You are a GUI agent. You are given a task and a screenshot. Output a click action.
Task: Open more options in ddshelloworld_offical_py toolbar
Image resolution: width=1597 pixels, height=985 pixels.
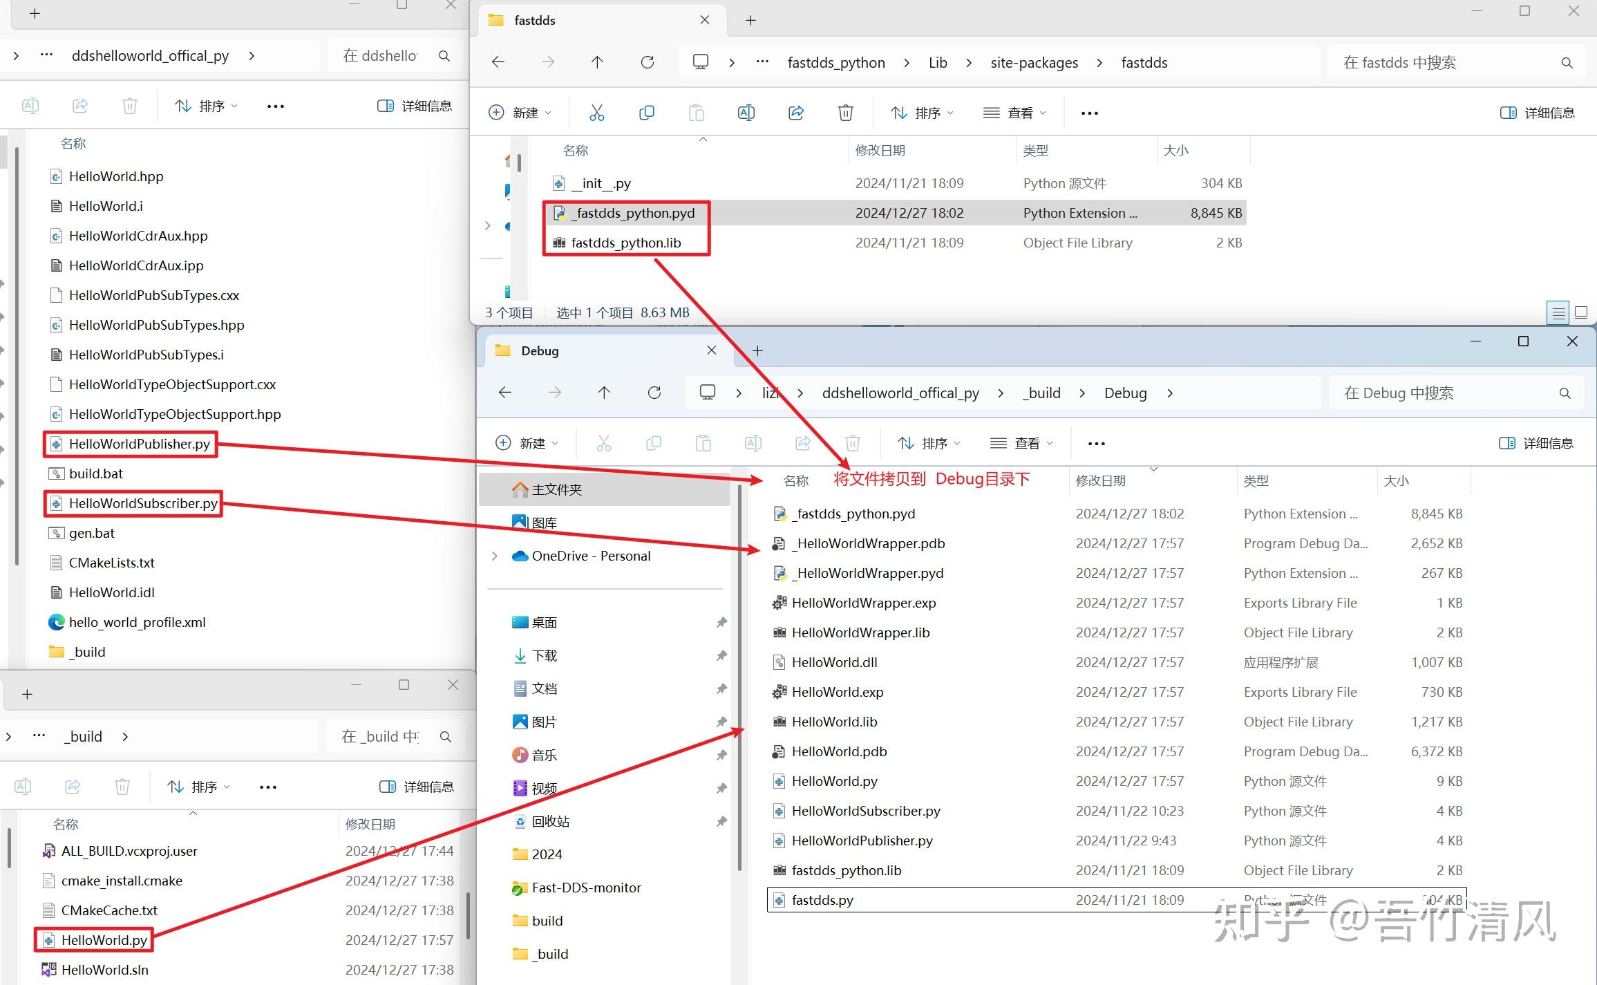pos(275,106)
